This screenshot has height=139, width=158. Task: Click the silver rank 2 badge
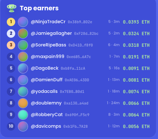(x=11, y=34)
